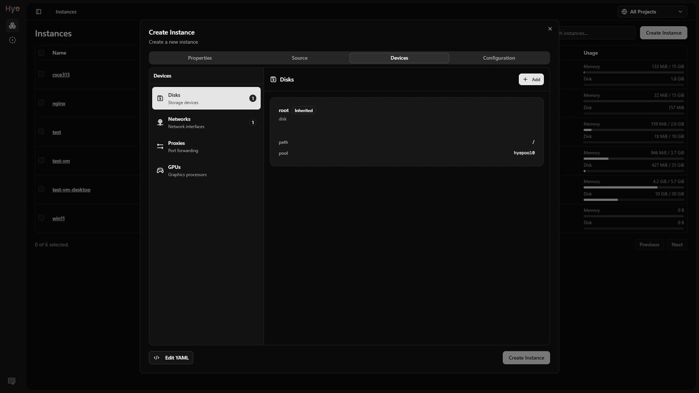Click the root disk device card

click(x=407, y=132)
